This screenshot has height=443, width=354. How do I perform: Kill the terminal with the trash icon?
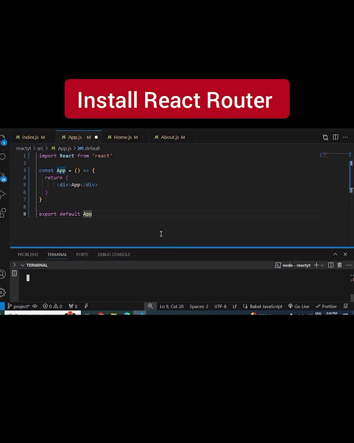pyautogui.click(x=340, y=265)
